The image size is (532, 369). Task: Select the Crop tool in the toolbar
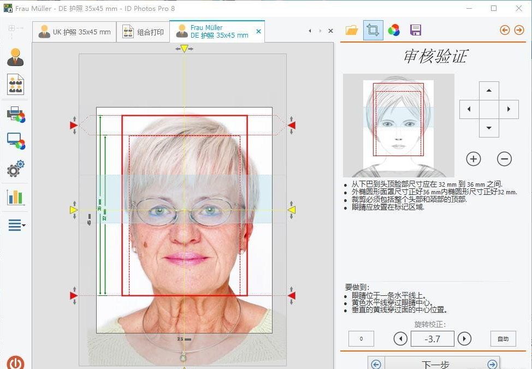[373, 30]
